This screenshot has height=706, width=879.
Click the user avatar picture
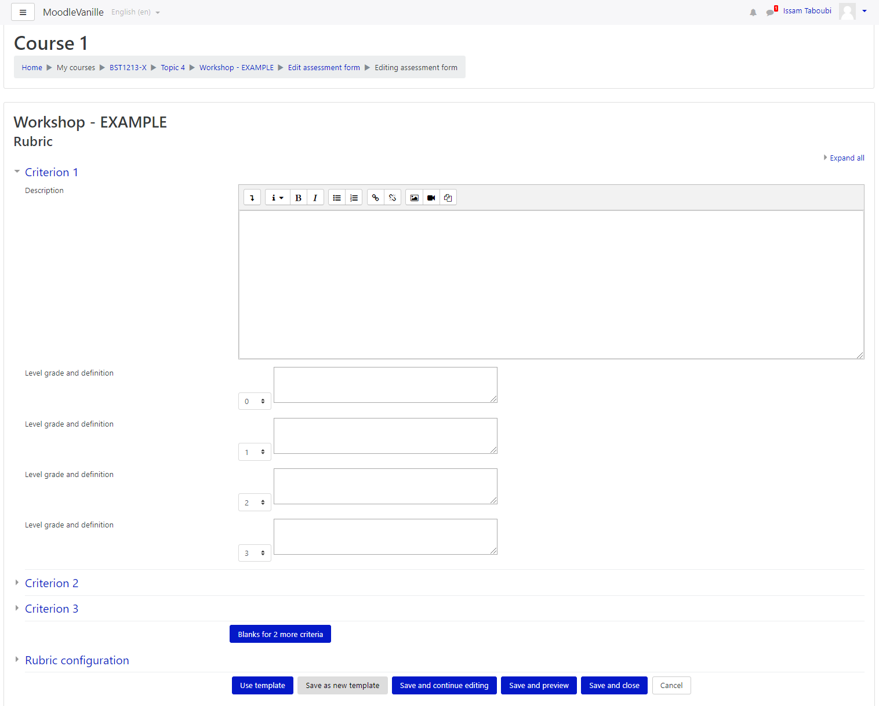(847, 12)
